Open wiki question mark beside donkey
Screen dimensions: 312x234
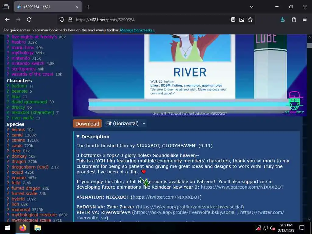8,156
